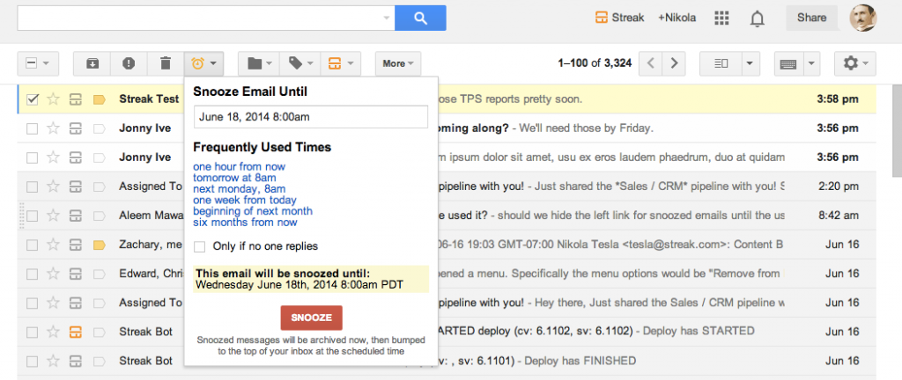The width and height of the screenshot is (902, 380).
Task: Open the Move to folder menu
Action: pyautogui.click(x=260, y=63)
